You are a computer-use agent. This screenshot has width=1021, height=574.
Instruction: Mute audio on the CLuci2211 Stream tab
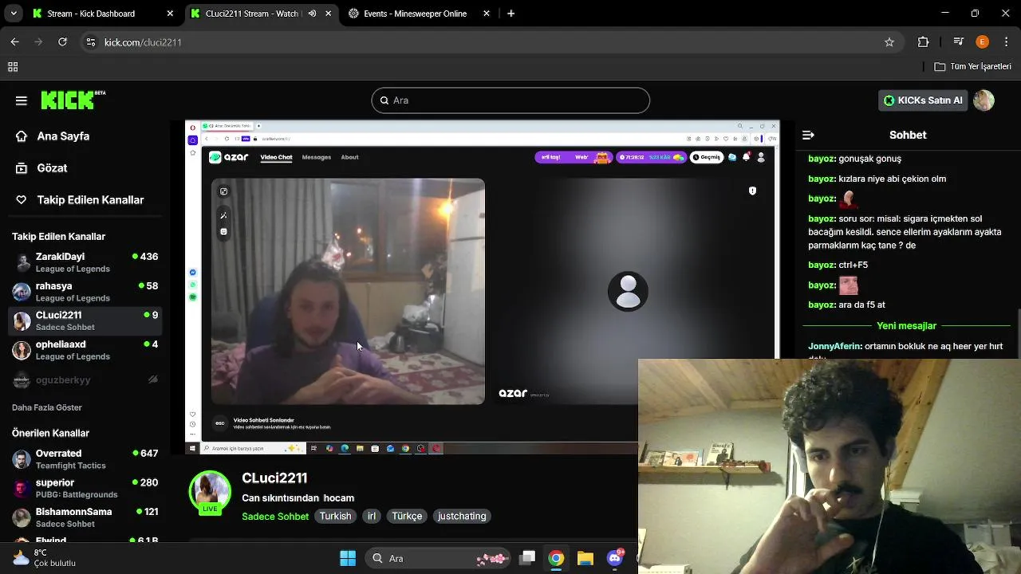tap(312, 14)
